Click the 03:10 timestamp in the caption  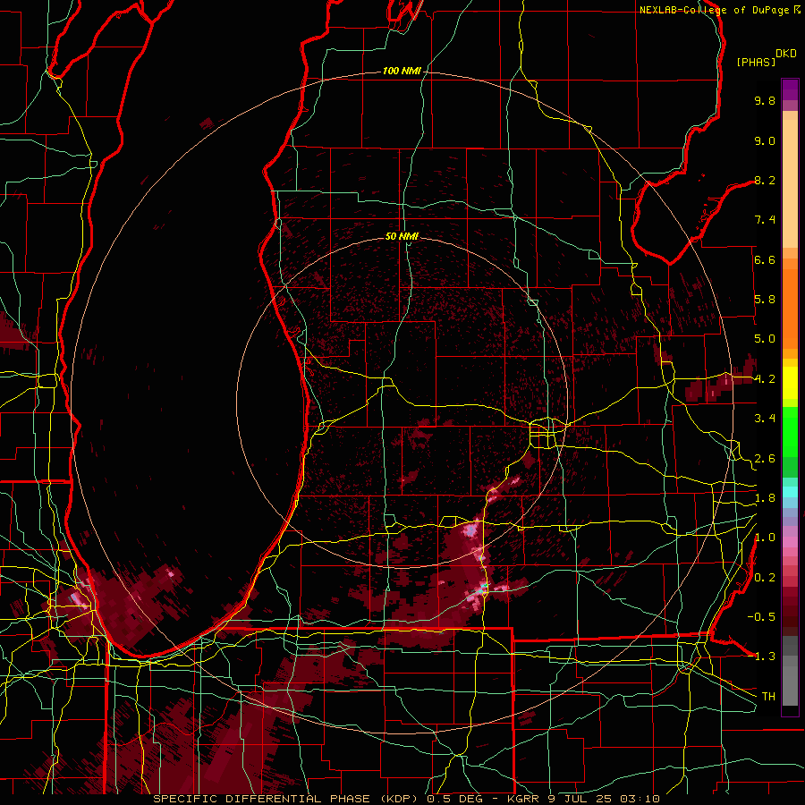click(x=640, y=799)
